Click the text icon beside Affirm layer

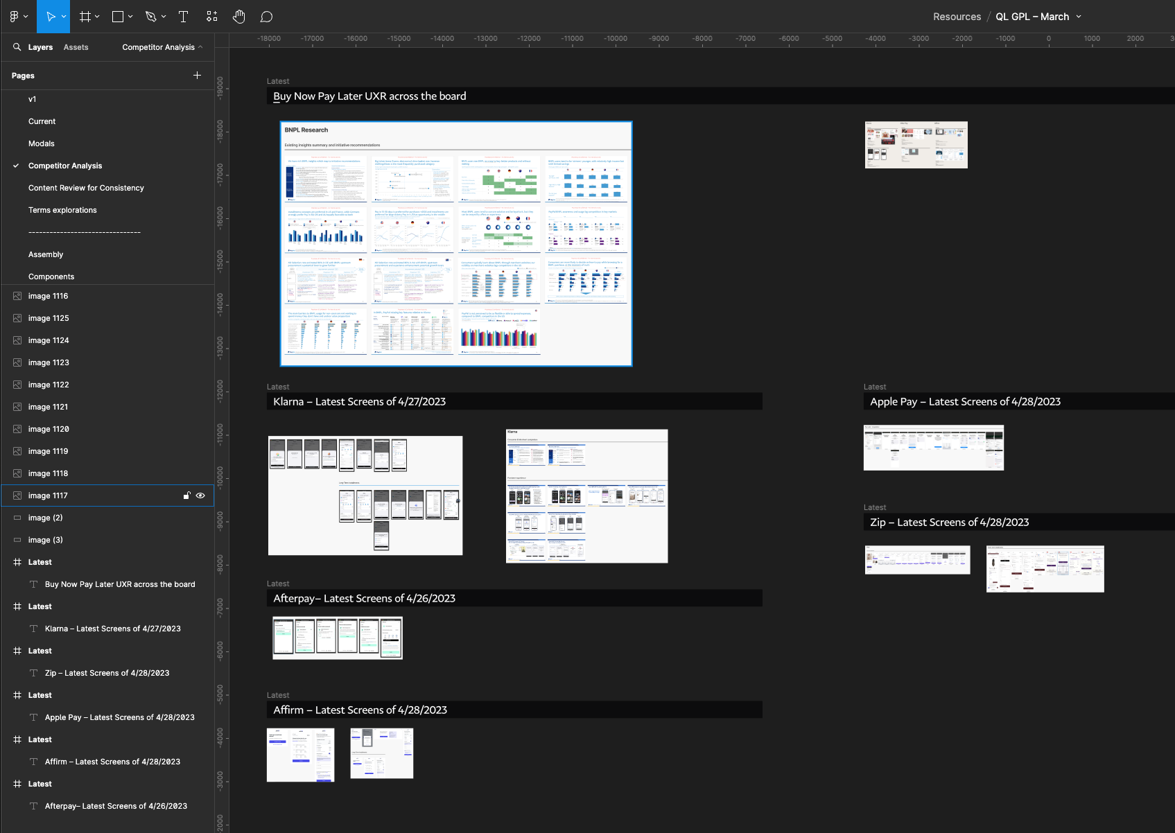coord(33,762)
